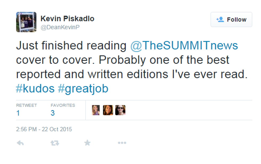261x164 pixels.
Task: Click the third favoriter's avatar with sunglasses
Action: tap(120, 110)
